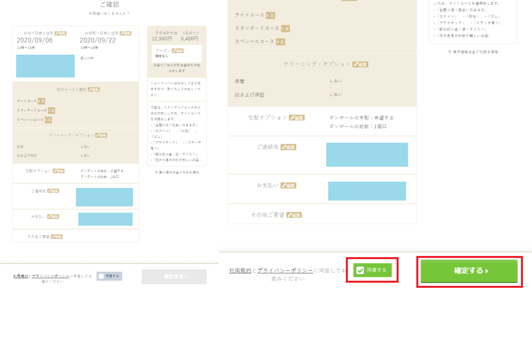Open プライバシーポリシー link beside the green checkbox

tap(285, 271)
